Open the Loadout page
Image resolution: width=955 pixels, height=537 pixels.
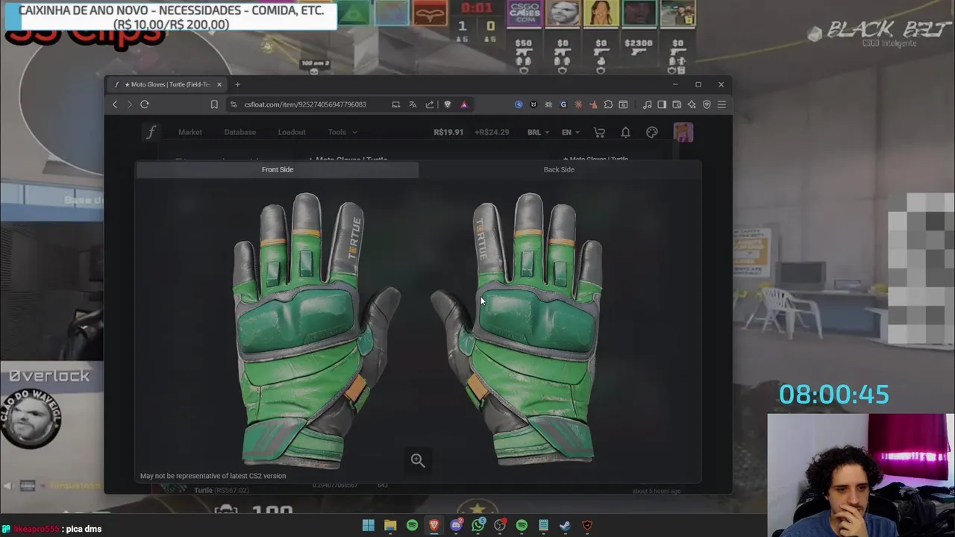click(x=292, y=132)
